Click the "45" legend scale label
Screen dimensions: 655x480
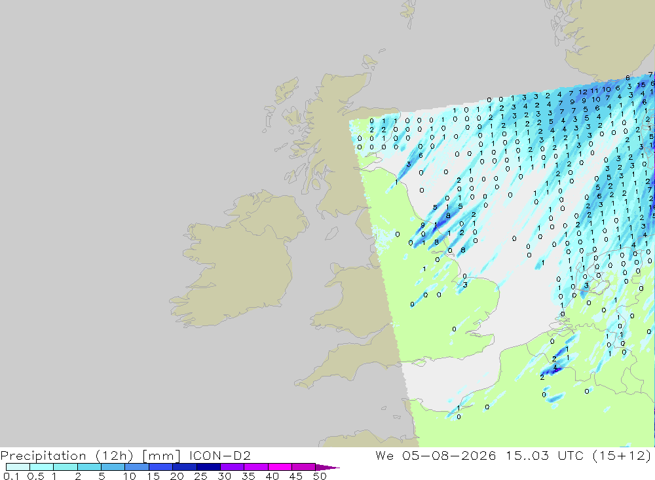[296, 476]
